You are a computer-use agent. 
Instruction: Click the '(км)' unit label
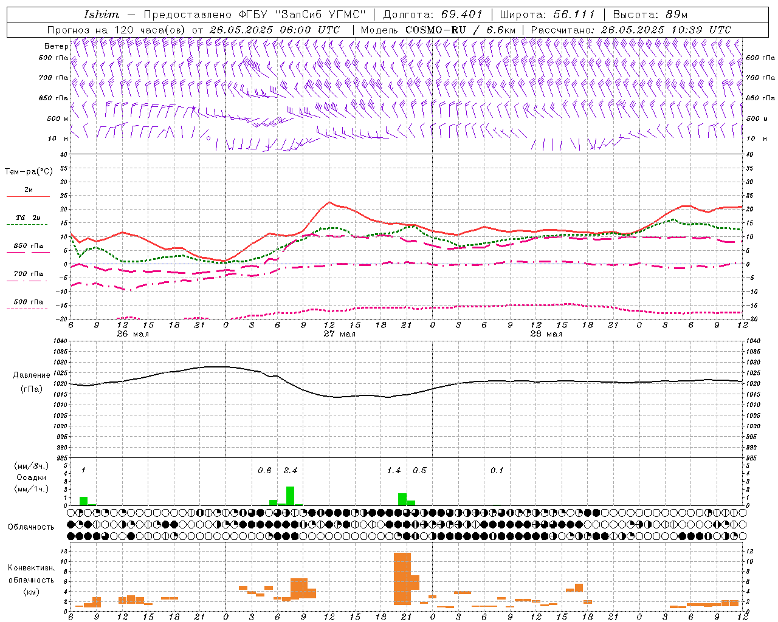pyautogui.click(x=31, y=592)
